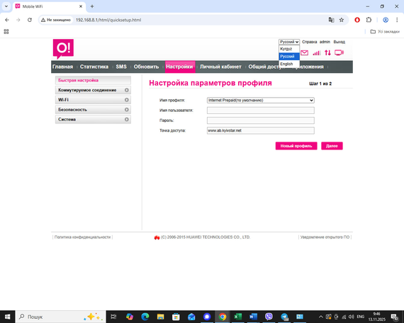
Task: Open the Windows Start menu
Action: tap(8, 317)
